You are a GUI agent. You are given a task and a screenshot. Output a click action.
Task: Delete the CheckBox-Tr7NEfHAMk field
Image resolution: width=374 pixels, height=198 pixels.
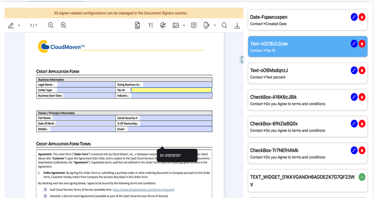[x=362, y=151]
